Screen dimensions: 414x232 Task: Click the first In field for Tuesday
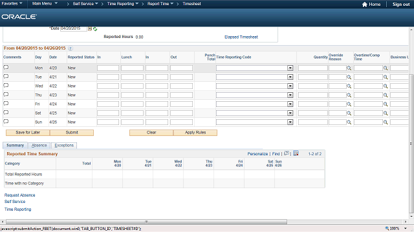coord(108,77)
